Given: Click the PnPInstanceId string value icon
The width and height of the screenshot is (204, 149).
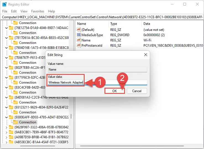Looking at the screenshot, I should [x=79, y=45].
